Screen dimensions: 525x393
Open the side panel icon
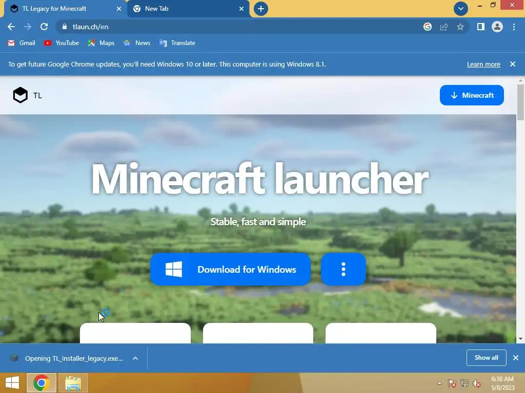tap(481, 27)
